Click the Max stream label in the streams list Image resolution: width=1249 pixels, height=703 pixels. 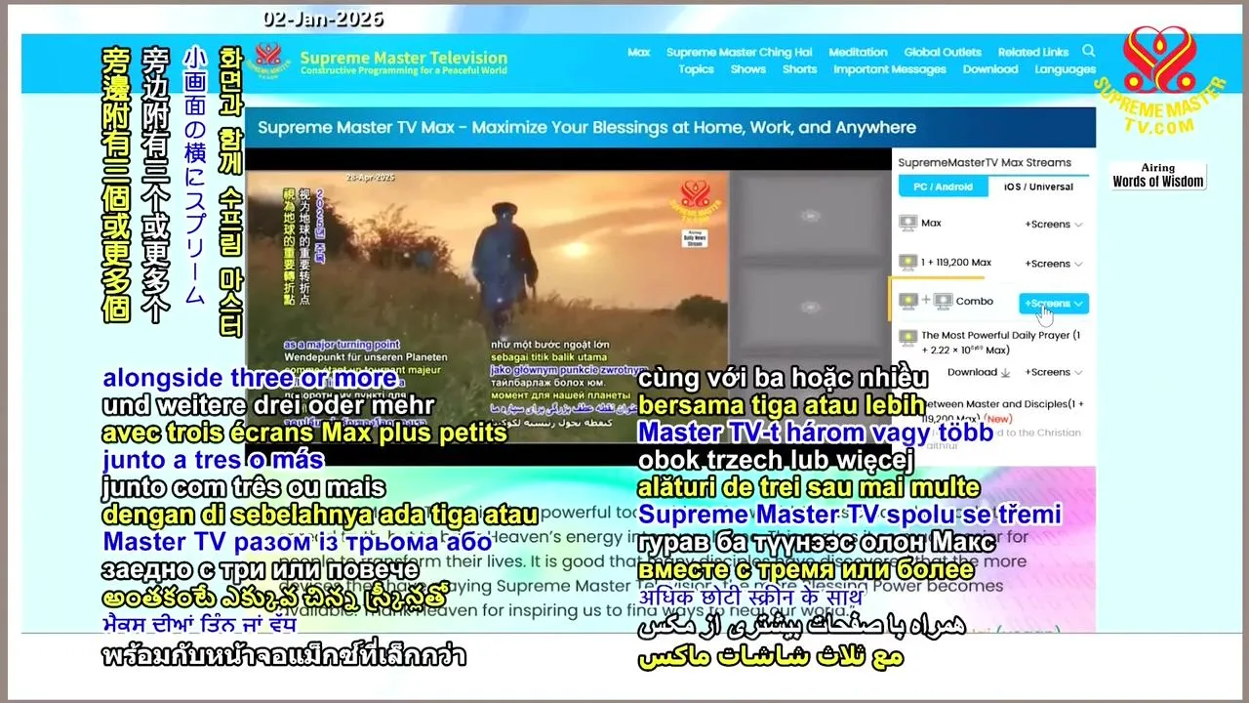pos(932,224)
